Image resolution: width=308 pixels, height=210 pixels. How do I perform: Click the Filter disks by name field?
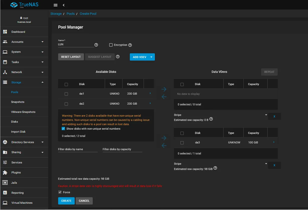tap(78, 149)
